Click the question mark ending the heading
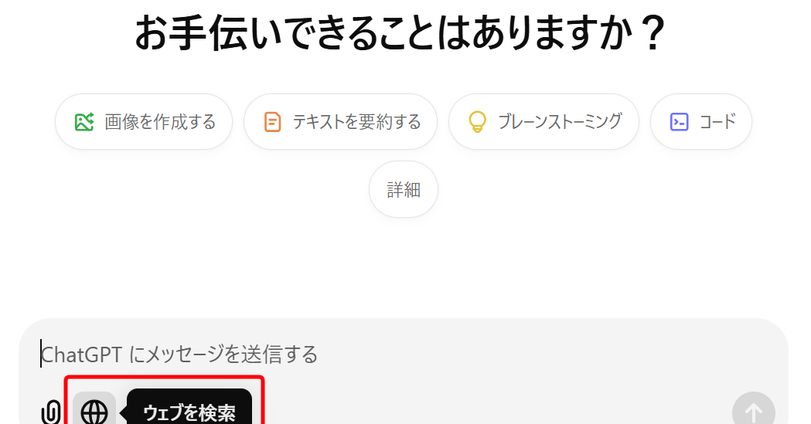Viewport: 811px width, 424px height. [655, 33]
